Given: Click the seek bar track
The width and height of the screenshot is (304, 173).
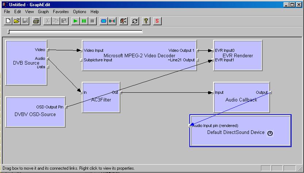Looking at the screenshot, I should tap(76, 32).
